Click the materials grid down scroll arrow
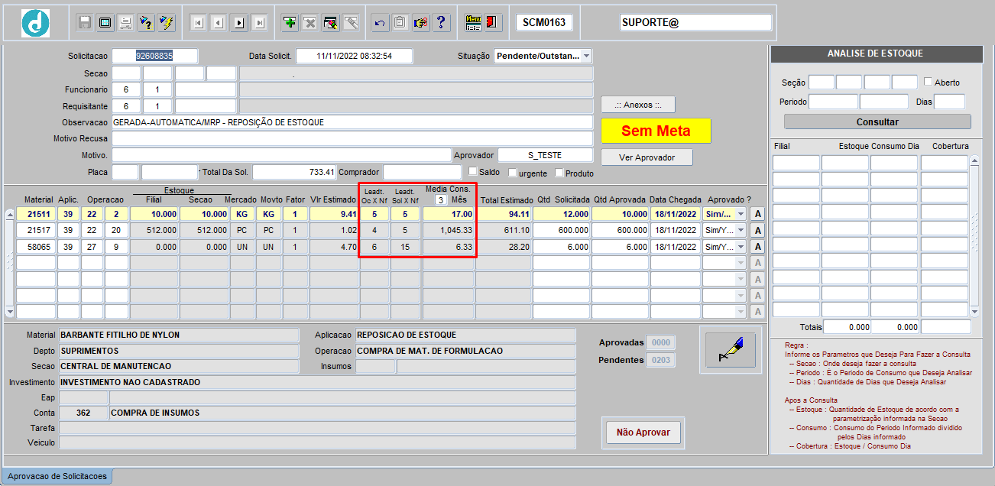The image size is (995, 486). coord(10,312)
